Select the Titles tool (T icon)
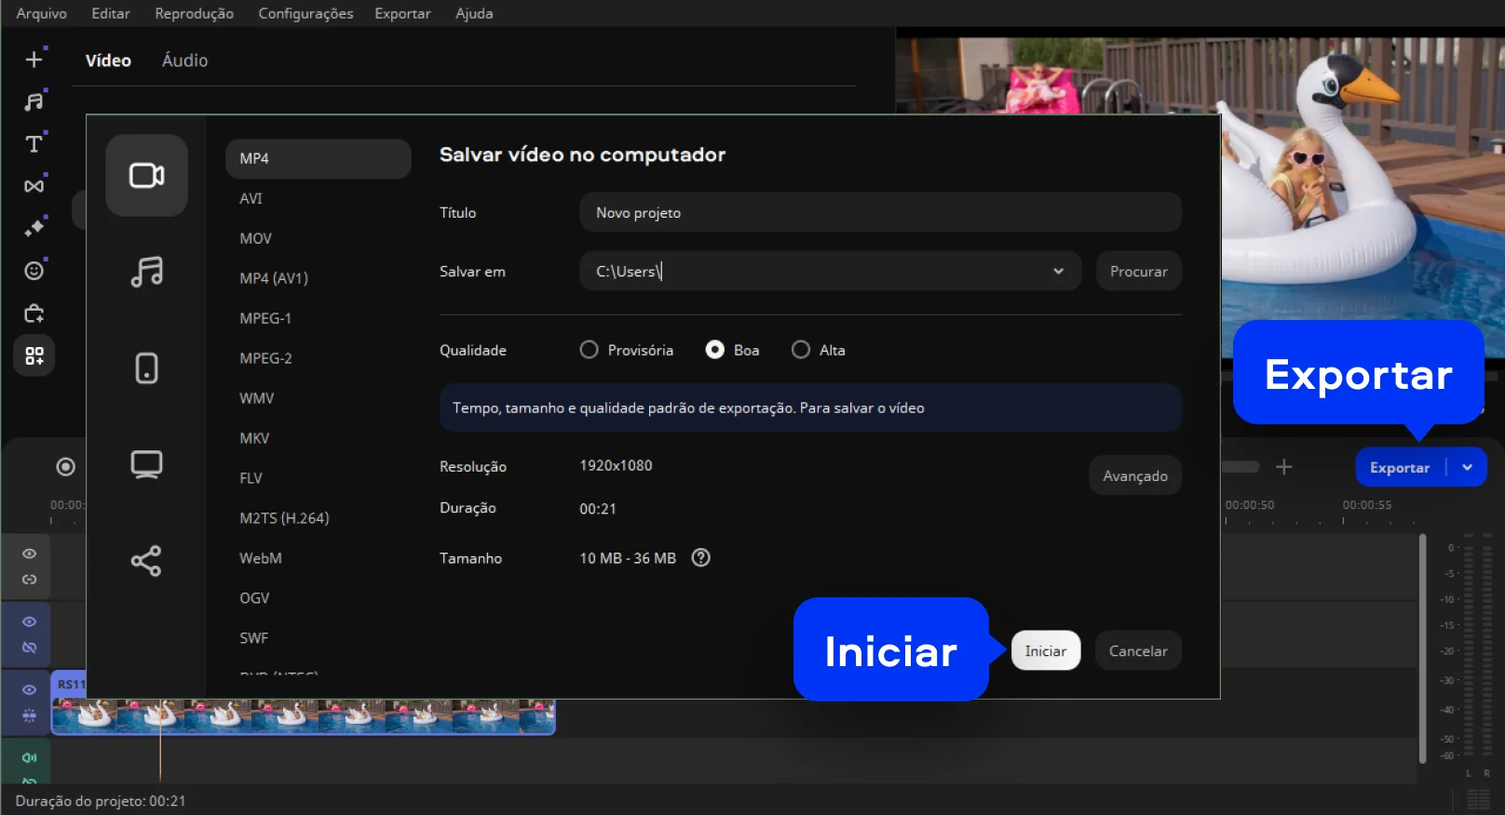 [x=34, y=143]
